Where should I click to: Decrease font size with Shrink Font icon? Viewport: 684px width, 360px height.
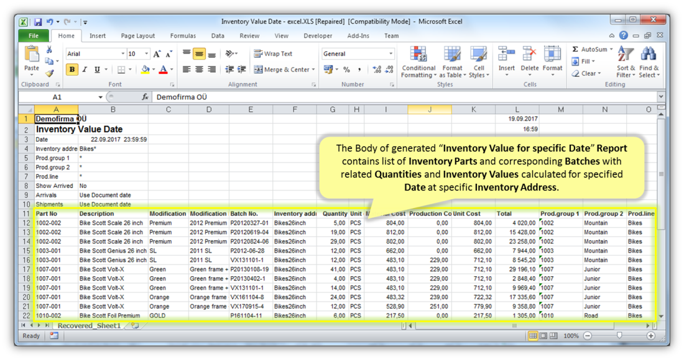pyautogui.click(x=169, y=54)
